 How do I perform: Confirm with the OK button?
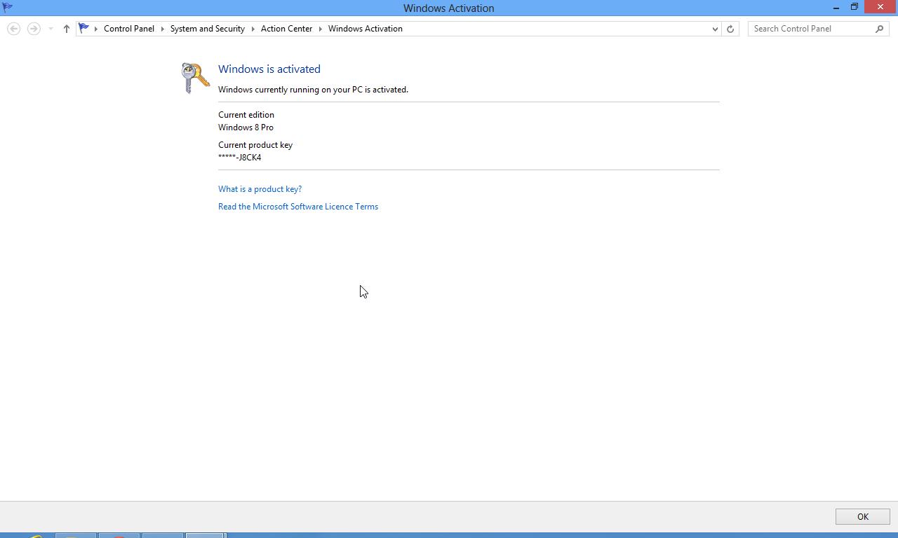[862, 516]
